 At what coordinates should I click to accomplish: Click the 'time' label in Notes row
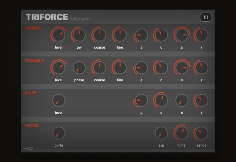182,145
